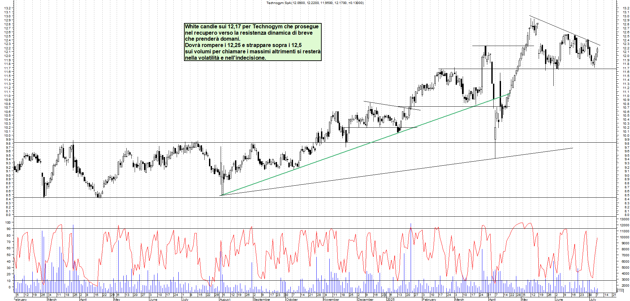
Task: Click the 'November' month label on time axis
Action: tap(331, 299)
